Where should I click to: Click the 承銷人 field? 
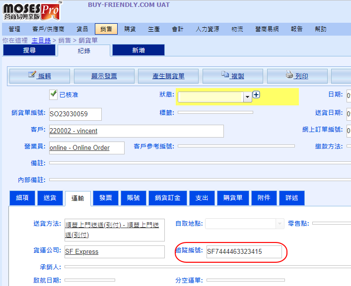pos(208,267)
